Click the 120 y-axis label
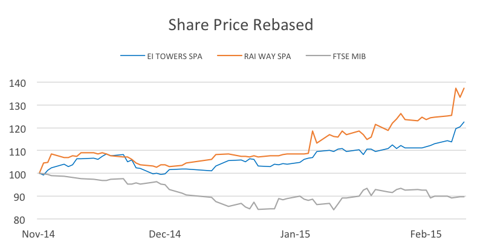Image resolution: width=483 pixels, height=249 pixels. pos(19,128)
